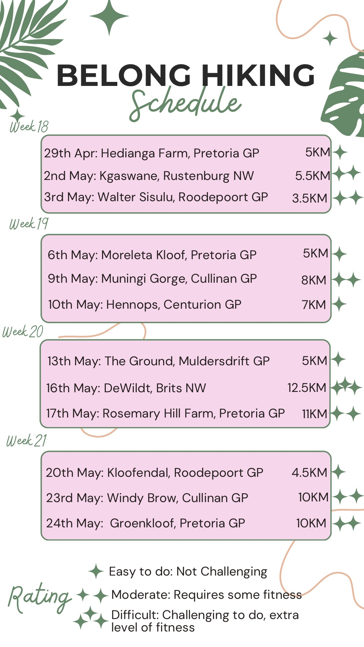Click the star next to Kloofendal 4.5KM

(339, 472)
